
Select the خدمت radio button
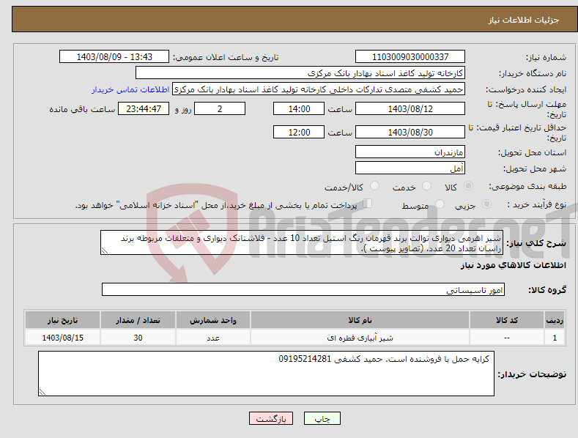pos(426,186)
